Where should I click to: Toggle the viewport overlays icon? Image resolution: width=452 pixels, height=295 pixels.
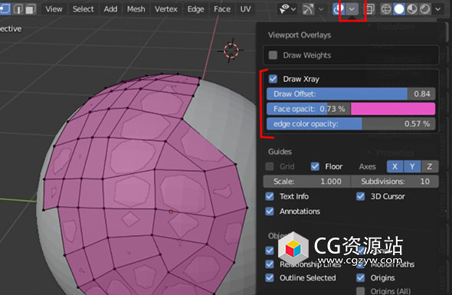(339, 9)
